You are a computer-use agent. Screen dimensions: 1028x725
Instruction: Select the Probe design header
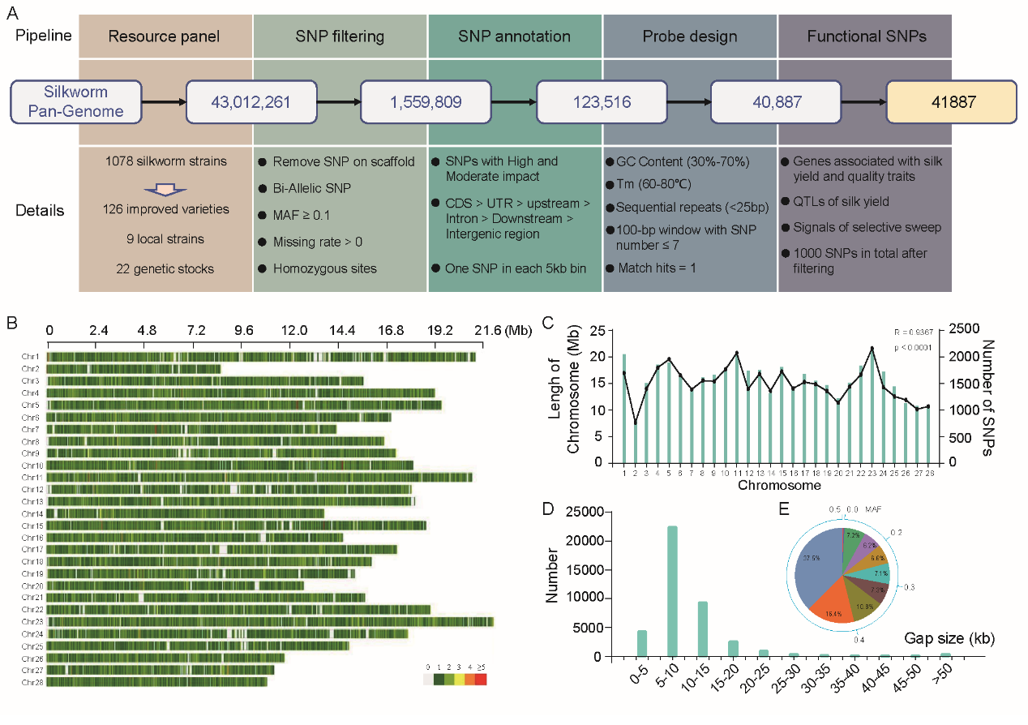click(689, 36)
